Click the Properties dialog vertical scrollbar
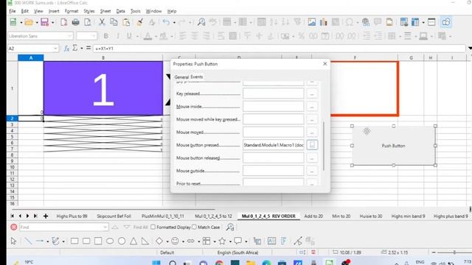The image size is (472, 265). [324, 146]
